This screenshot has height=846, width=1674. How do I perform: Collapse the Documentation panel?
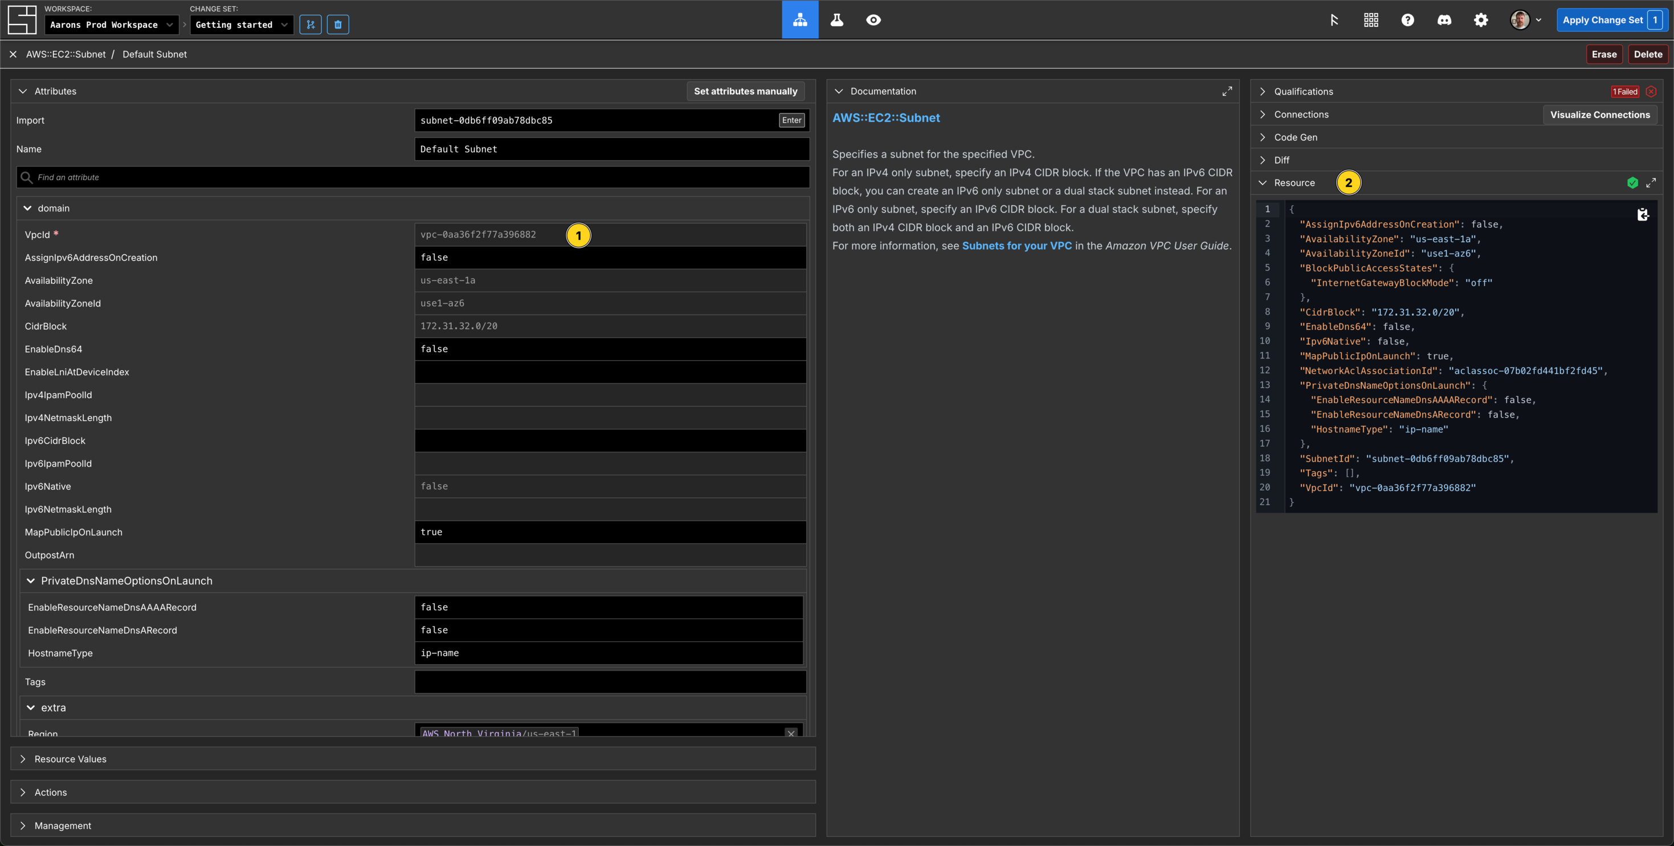coord(839,92)
